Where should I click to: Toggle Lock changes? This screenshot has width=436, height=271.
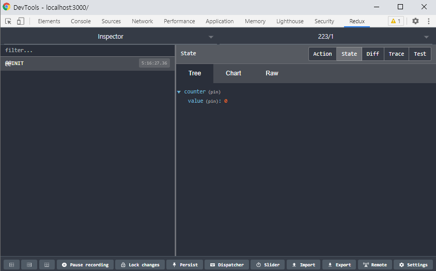coord(140,265)
